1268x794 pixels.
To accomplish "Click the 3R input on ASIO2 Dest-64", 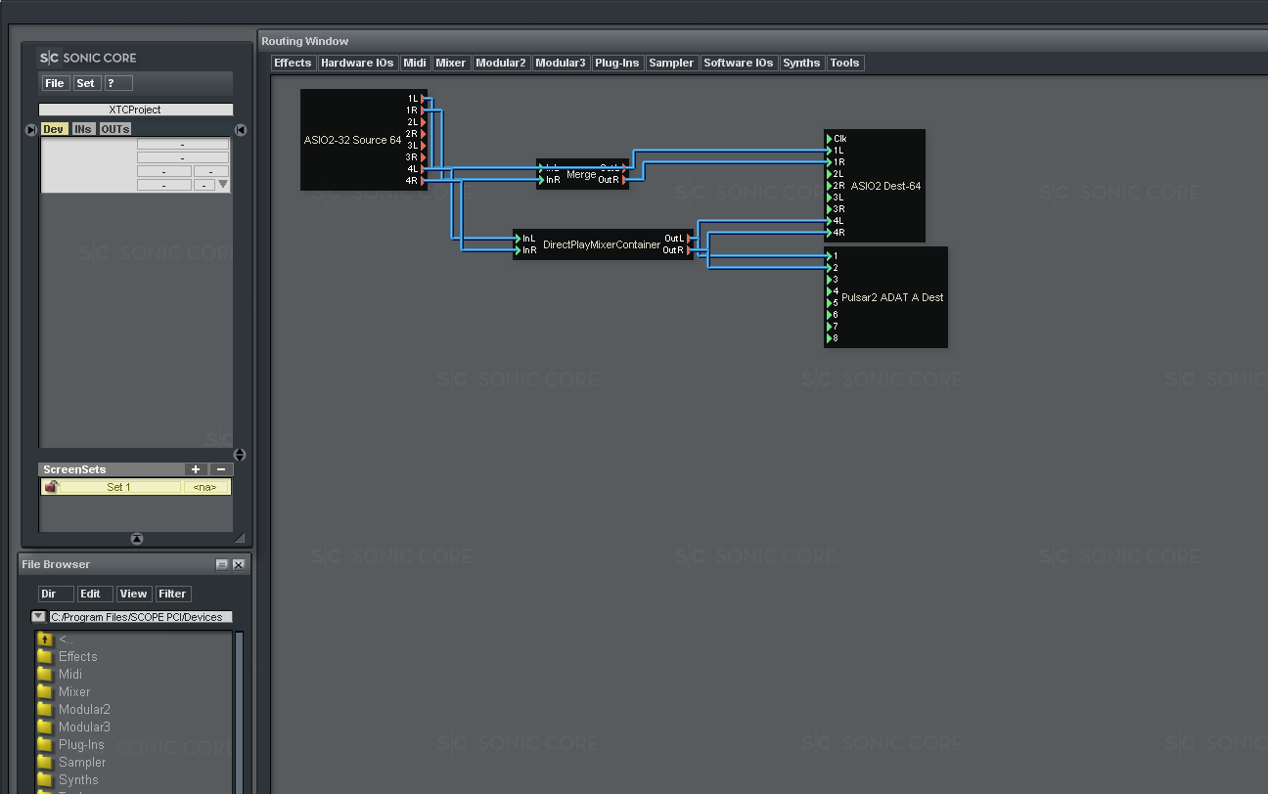I will 830,209.
